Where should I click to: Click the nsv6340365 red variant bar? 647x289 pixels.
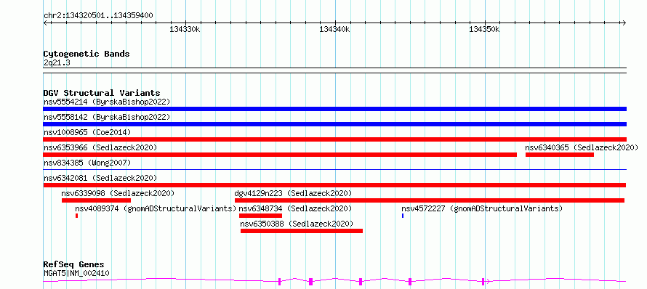pyautogui.click(x=560, y=155)
